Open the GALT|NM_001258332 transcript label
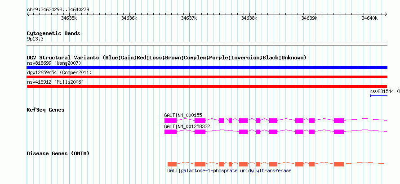400x184 pixels. point(187,126)
